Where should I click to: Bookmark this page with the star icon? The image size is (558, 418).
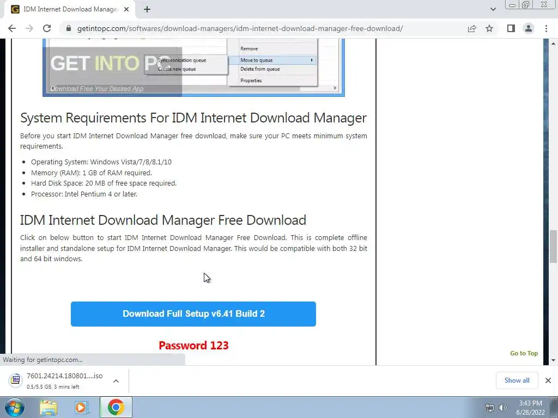tap(489, 28)
